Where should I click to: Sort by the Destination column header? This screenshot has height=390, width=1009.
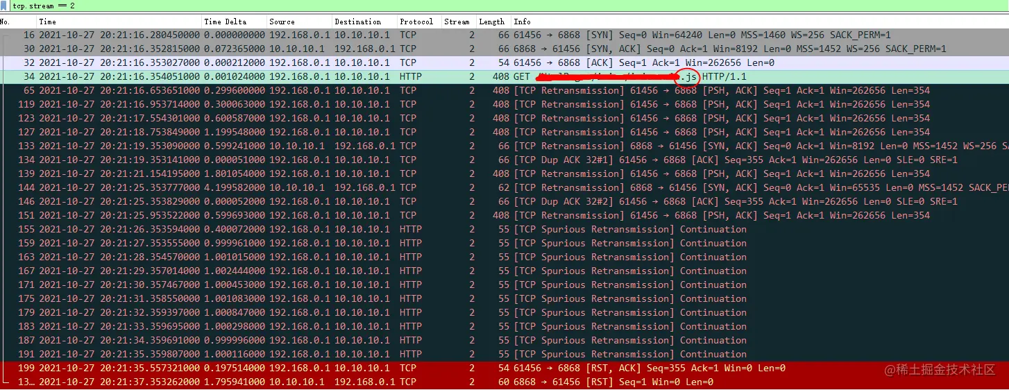click(365, 22)
